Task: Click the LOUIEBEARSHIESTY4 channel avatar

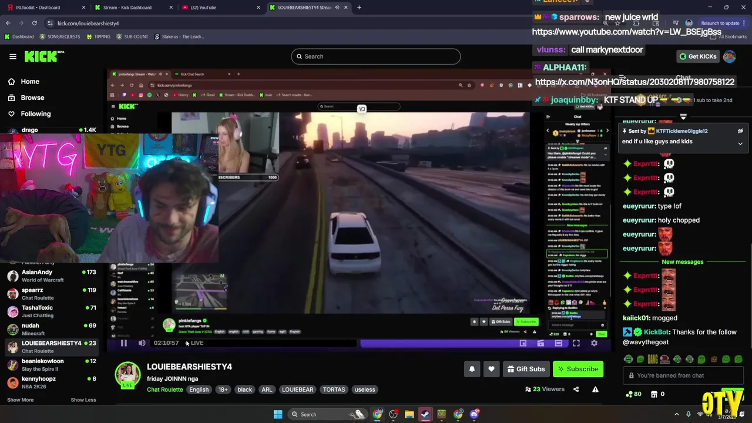Action: (127, 375)
